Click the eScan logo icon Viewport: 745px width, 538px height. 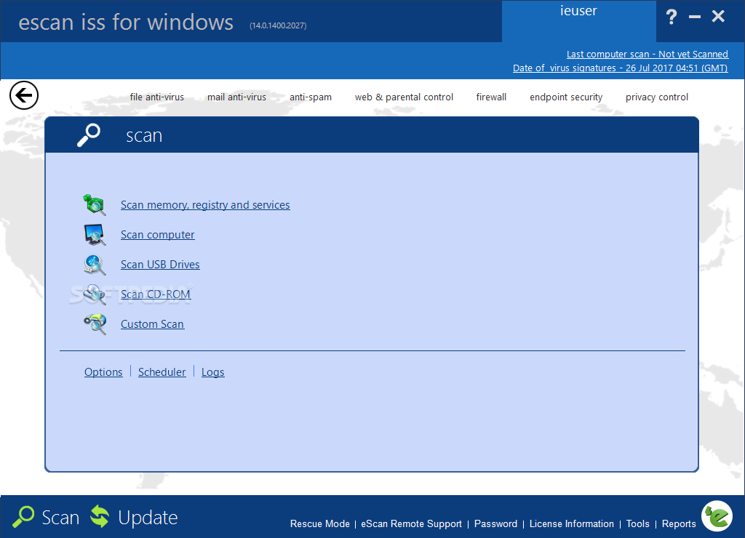(717, 516)
